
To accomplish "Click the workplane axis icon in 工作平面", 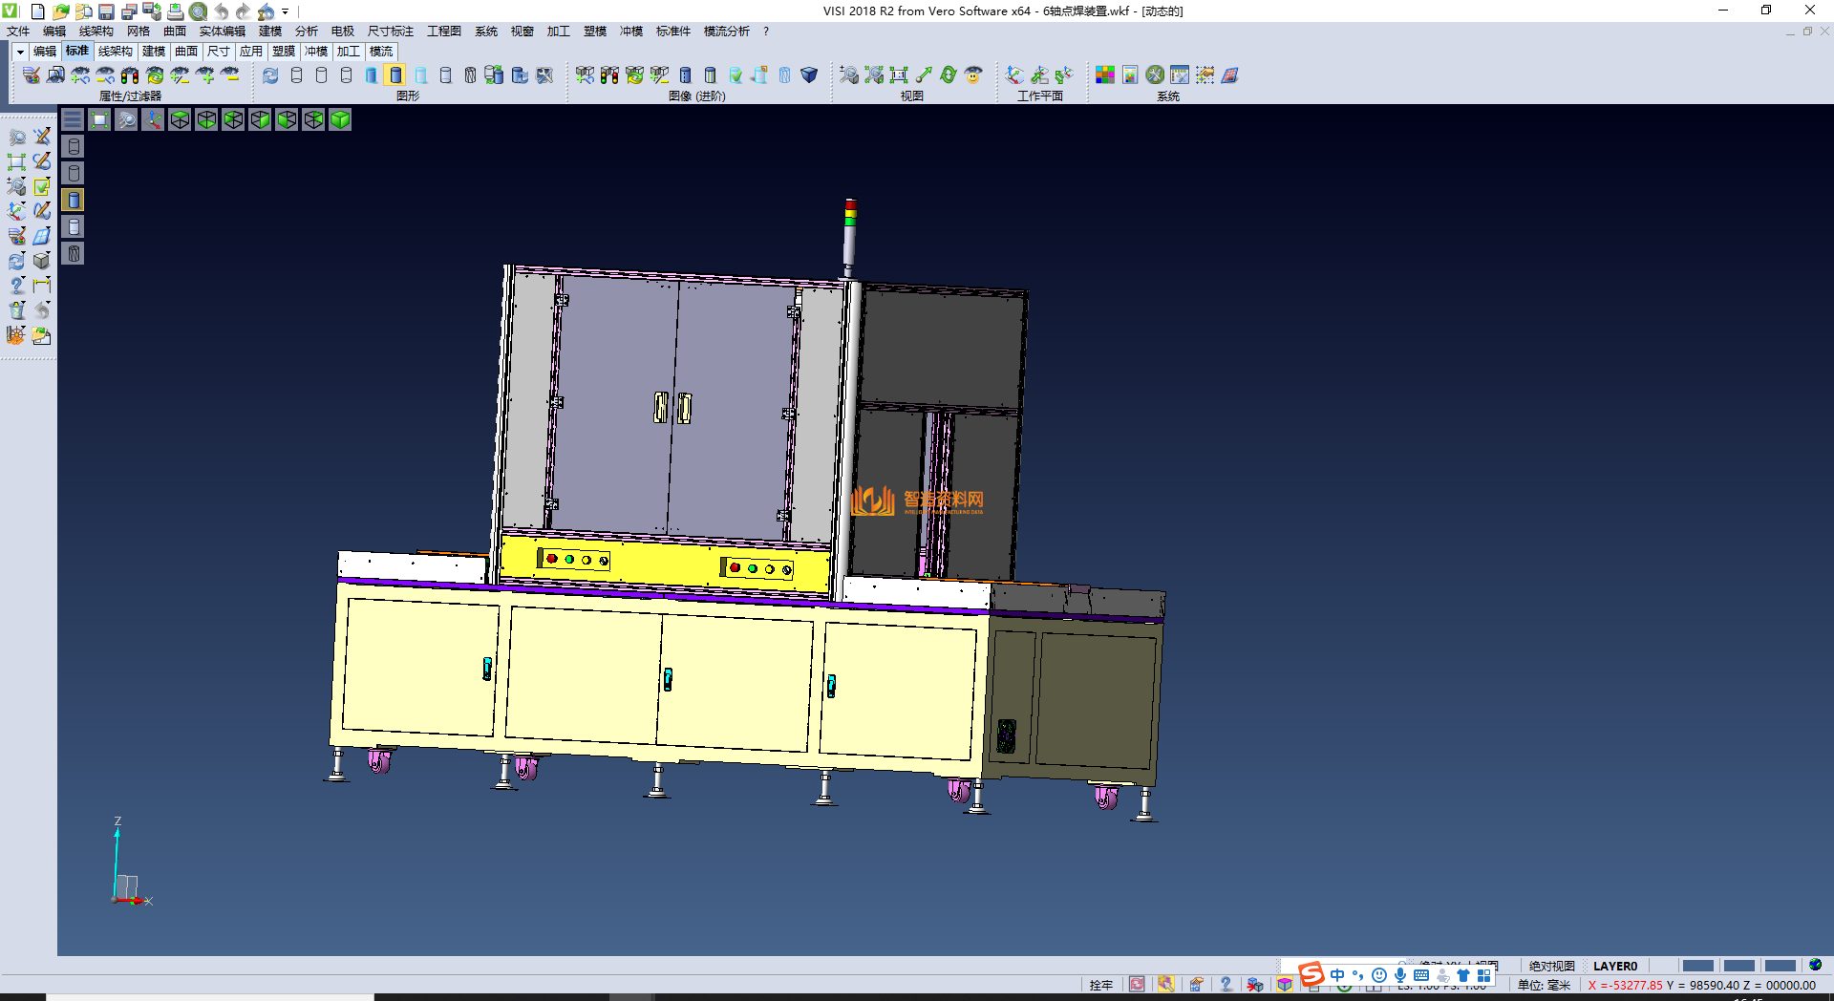I will click(1014, 75).
